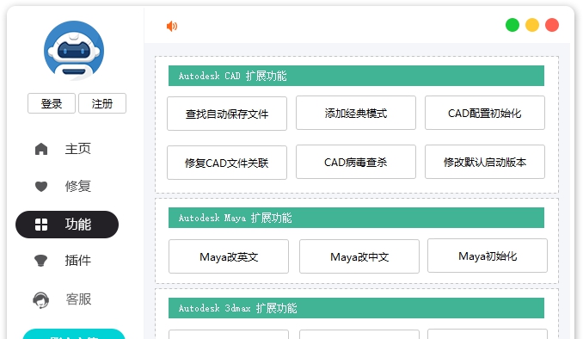
Task: Click Maya初始化 button
Action: [x=488, y=256]
